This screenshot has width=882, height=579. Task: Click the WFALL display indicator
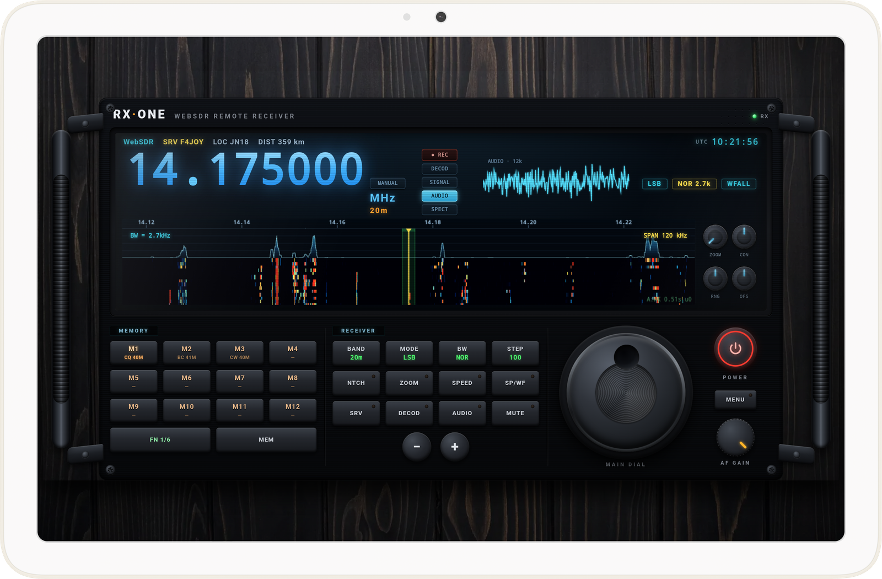[738, 184]
